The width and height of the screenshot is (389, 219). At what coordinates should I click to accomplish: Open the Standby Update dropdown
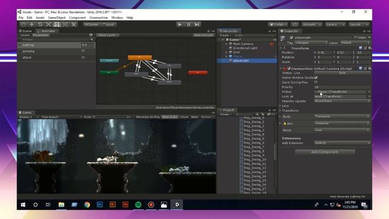(x=342, y=101)
